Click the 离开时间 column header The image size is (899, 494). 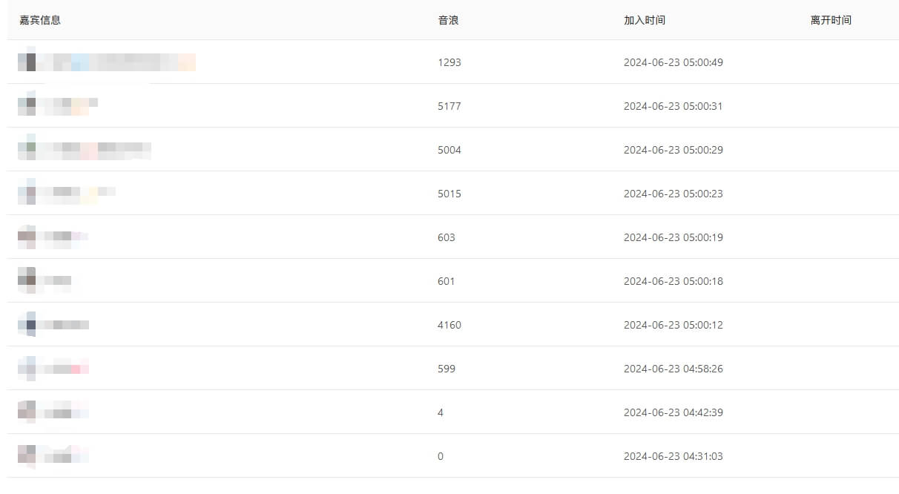click(x=831, y=20)
